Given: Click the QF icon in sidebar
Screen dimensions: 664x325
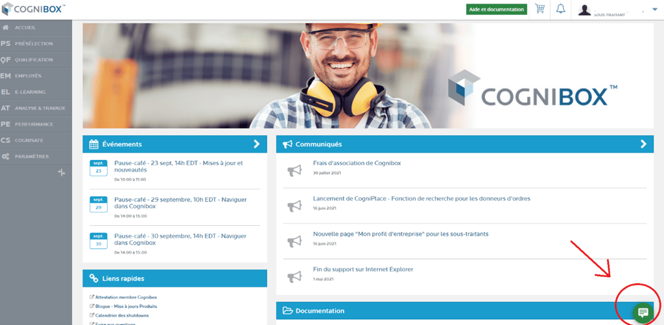Looking at the screenshot, I should pyautogui.click(x=5, y=60).
